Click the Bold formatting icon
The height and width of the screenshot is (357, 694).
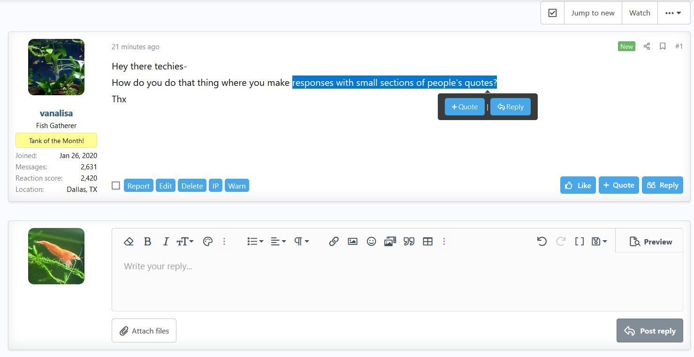147,242
